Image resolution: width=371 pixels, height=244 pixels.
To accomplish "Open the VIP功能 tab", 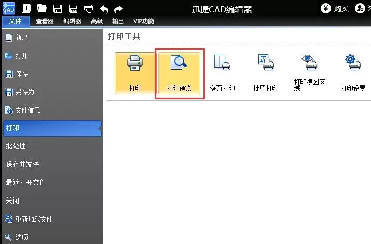I will pos(143,21).
